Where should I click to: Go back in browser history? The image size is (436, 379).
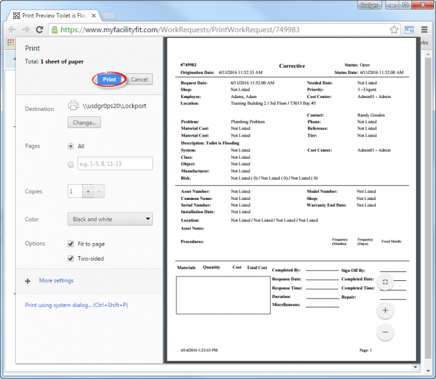12,30
